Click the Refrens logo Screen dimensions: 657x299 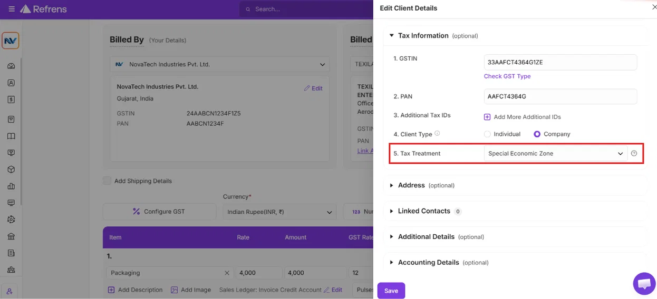tap(43, 9)
